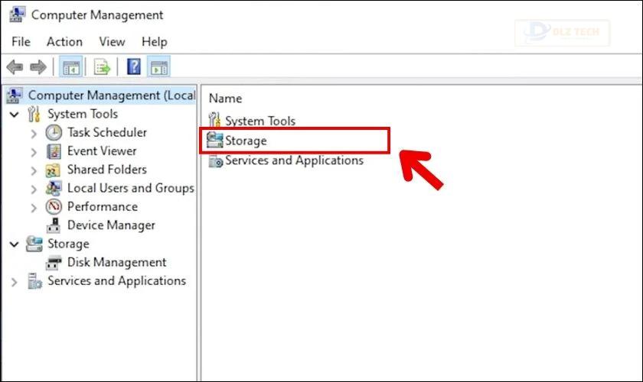
Task: Open the Help menu
Action: pyautogui.click(x=154, y=42)
